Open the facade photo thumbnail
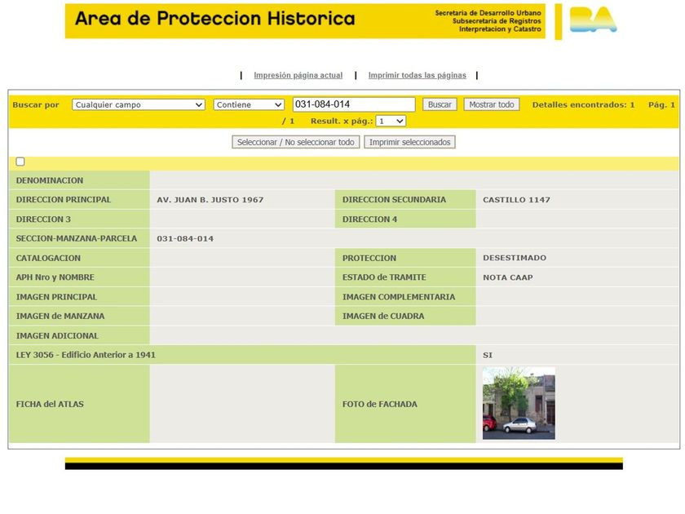This screenshot has height=514, width=685. pyautogui.click(x=519, y=403)
